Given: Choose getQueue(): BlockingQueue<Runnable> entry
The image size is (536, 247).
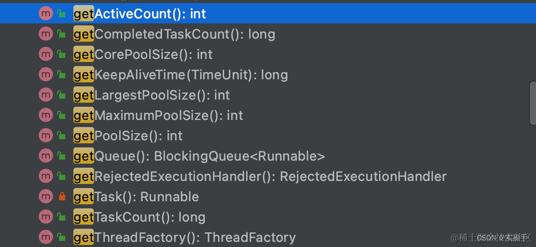Looking at the screenshot, I should pyautogui.click(x=199, y=156).
